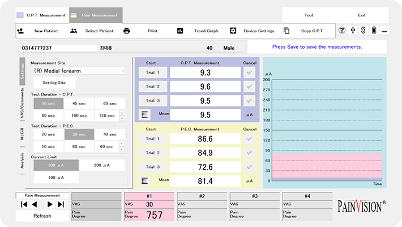Open C.P.T. mean calculation table icon
Image resolution: width=402 pixels, height=227 pixels.
[146, 115]
